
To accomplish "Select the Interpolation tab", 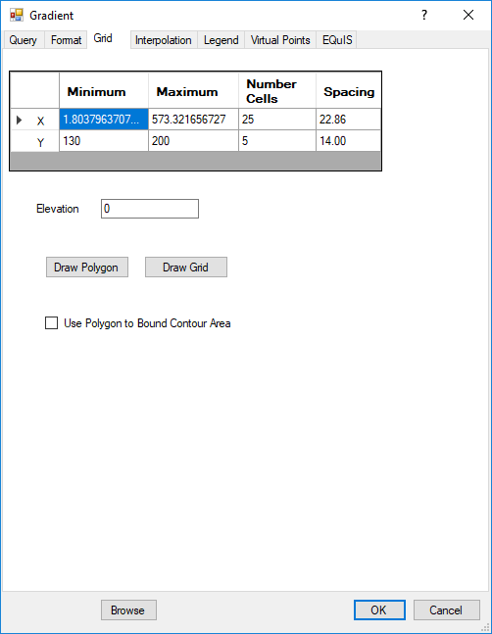I will tap(164, 40).
